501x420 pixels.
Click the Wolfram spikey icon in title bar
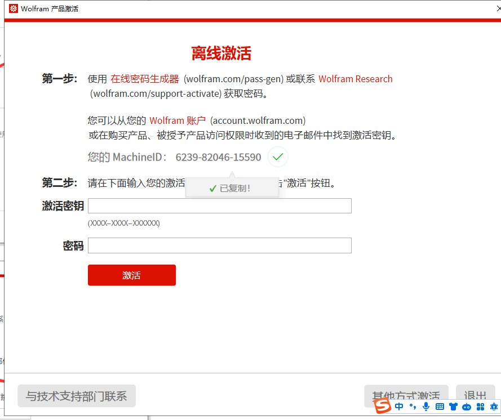[12, 8]
